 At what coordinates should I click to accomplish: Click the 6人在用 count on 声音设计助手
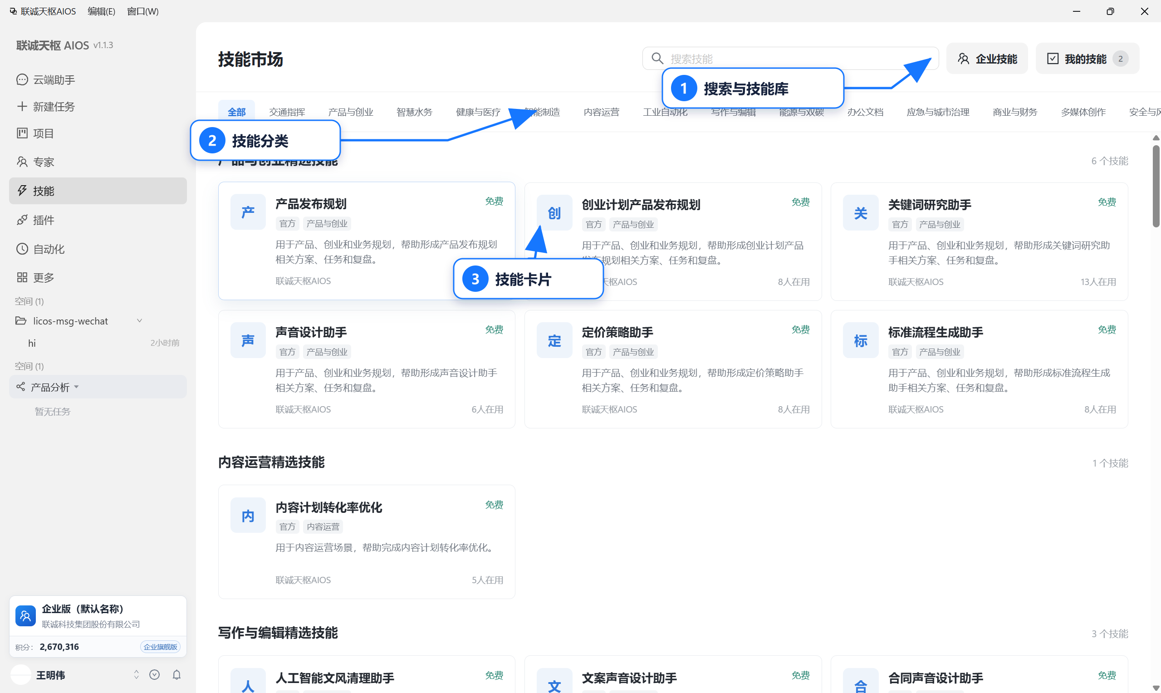click(x=487, y=409)
